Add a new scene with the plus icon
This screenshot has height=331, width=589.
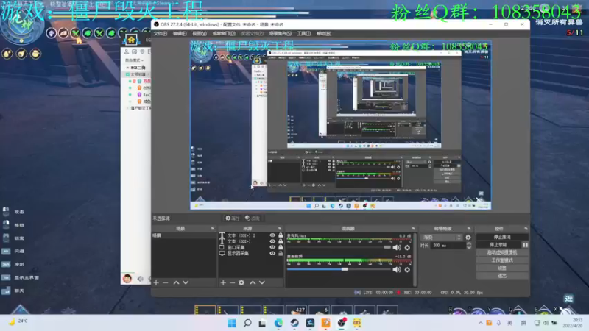(156, 282)
